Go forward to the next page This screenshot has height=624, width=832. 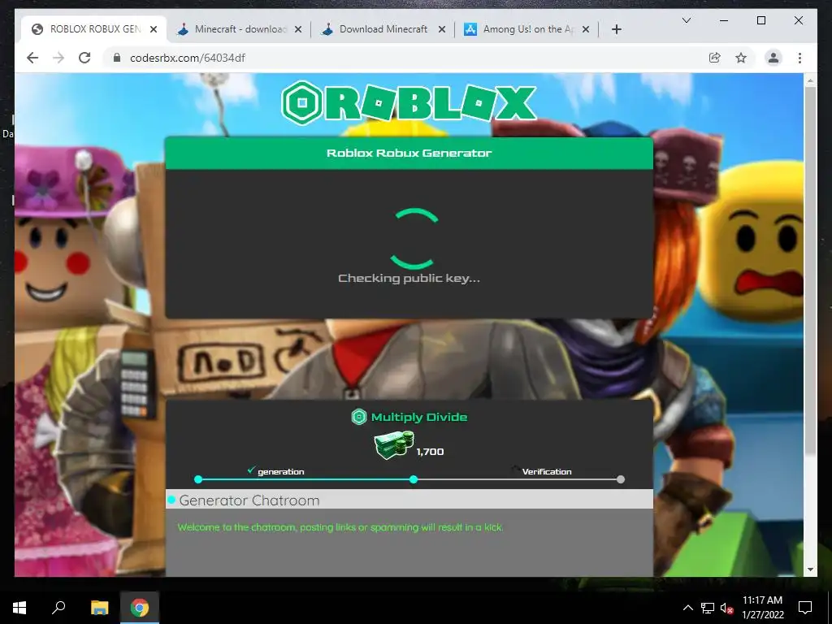[58, 58]
